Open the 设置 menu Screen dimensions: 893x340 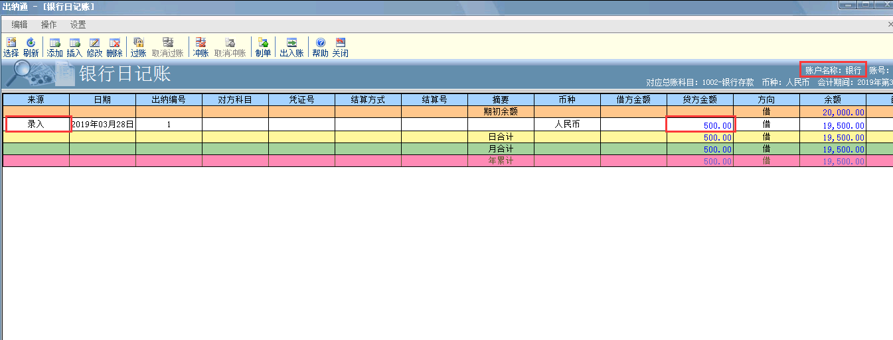point(78,25)
